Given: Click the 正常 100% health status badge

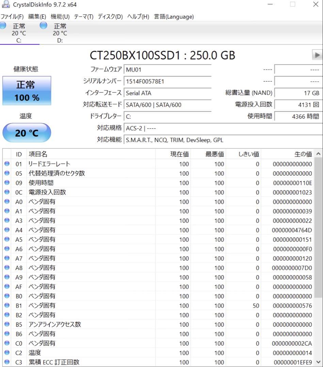Looking at the screenshot, I should (27, 90).
